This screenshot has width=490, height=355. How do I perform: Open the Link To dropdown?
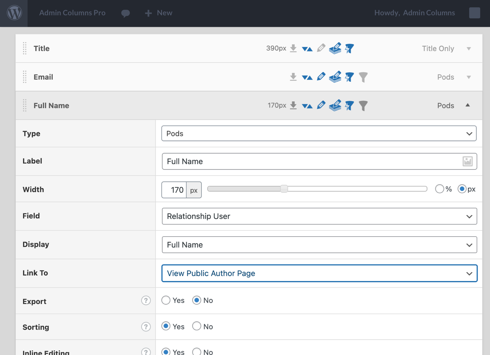tap(319, 273)
